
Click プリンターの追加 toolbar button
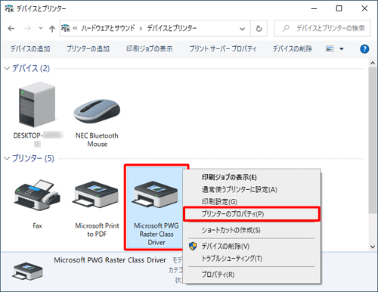click(88, 48)
